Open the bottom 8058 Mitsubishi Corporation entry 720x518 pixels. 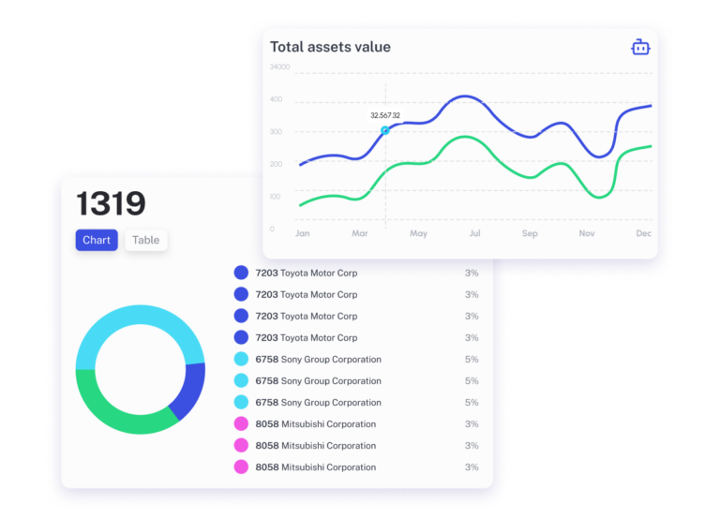tap(315, 467)
